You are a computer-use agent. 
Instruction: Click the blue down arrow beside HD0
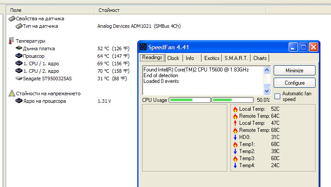tap(235, 137)
